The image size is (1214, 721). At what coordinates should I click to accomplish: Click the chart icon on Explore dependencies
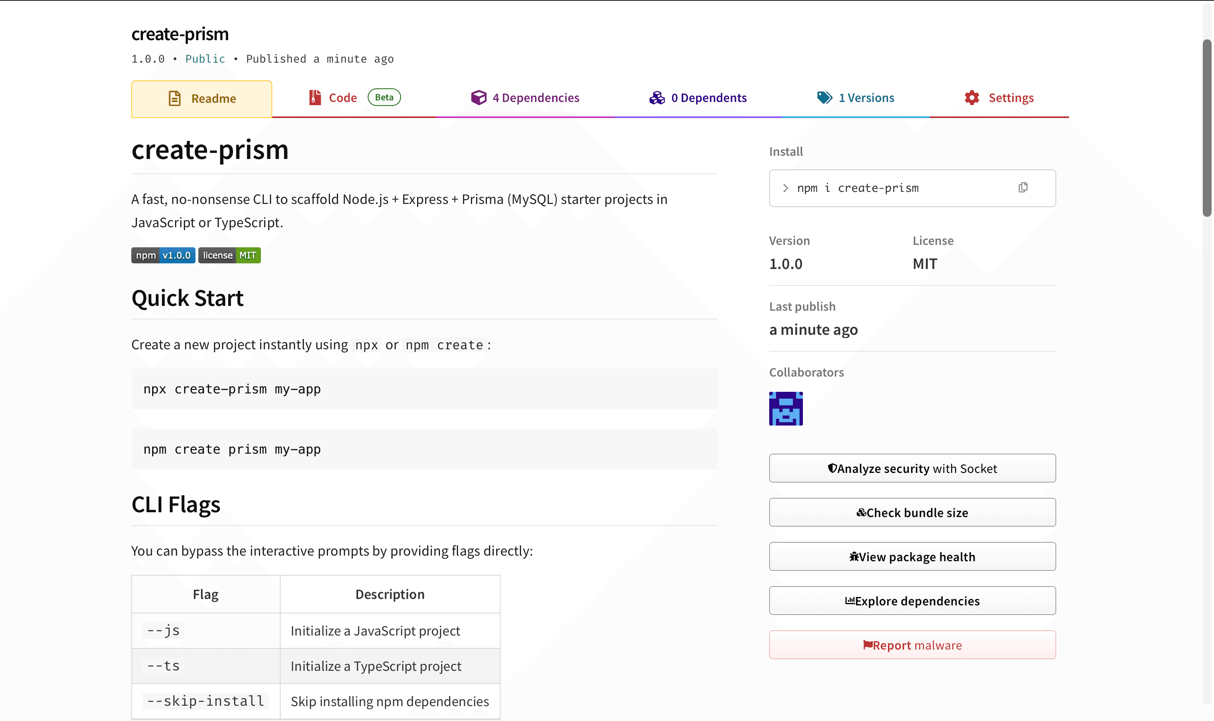coord(849,601)
